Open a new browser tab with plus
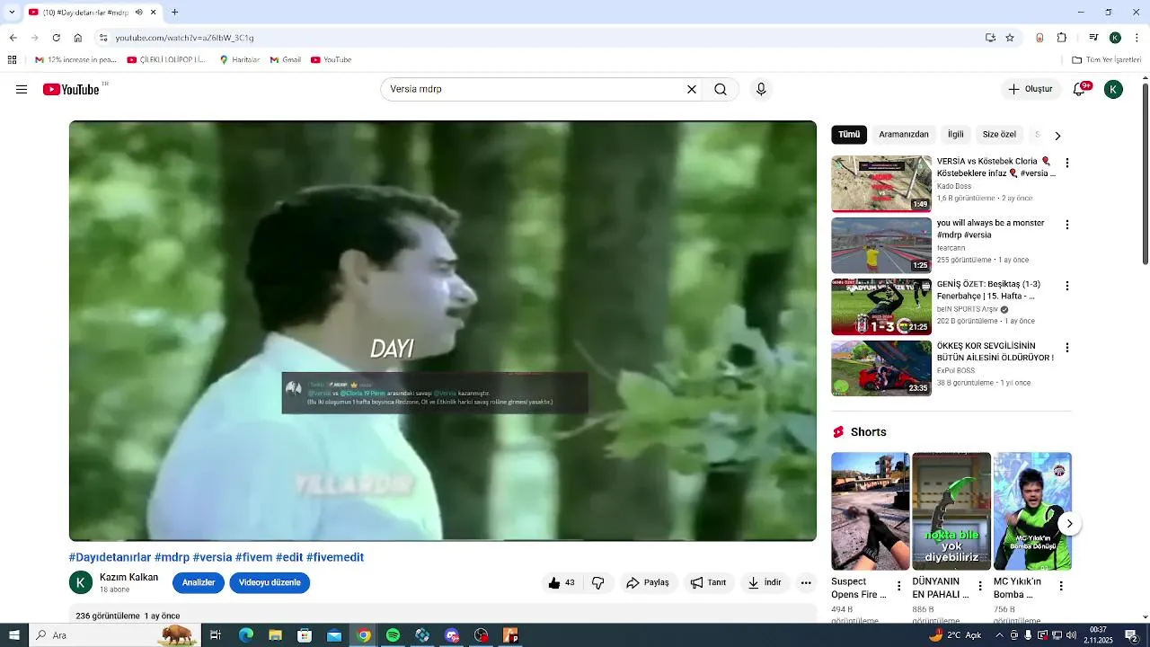This screenshot has height=647, width=1150. point(175,13)
